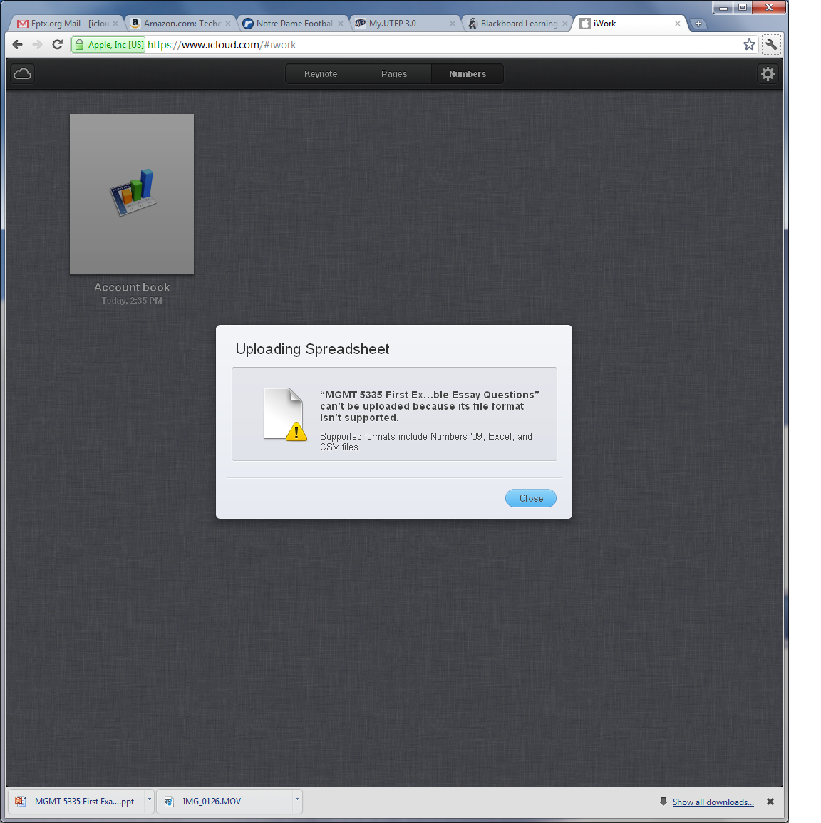Reload the current iCloud page
821x823 pixels.
point(57,44)
